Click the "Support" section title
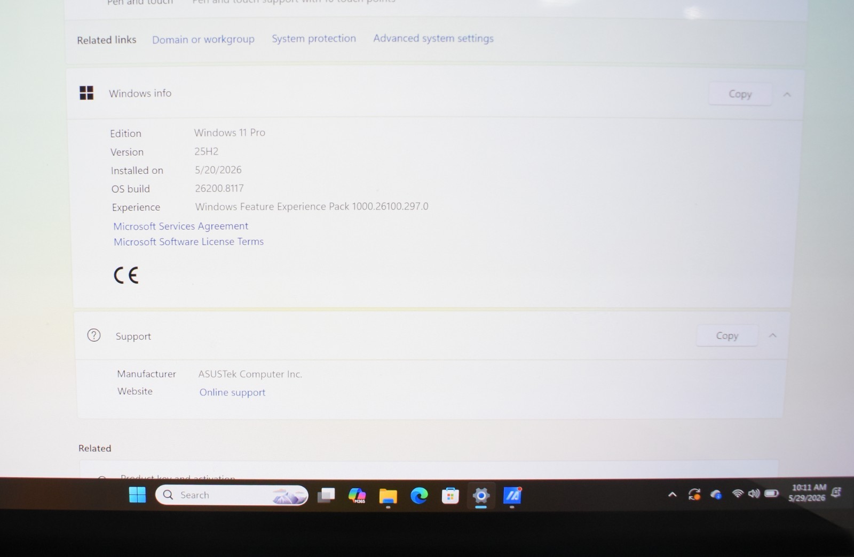The width and height of the screenshot is (854, 557). pyautogui.click(x=133, y=336)
